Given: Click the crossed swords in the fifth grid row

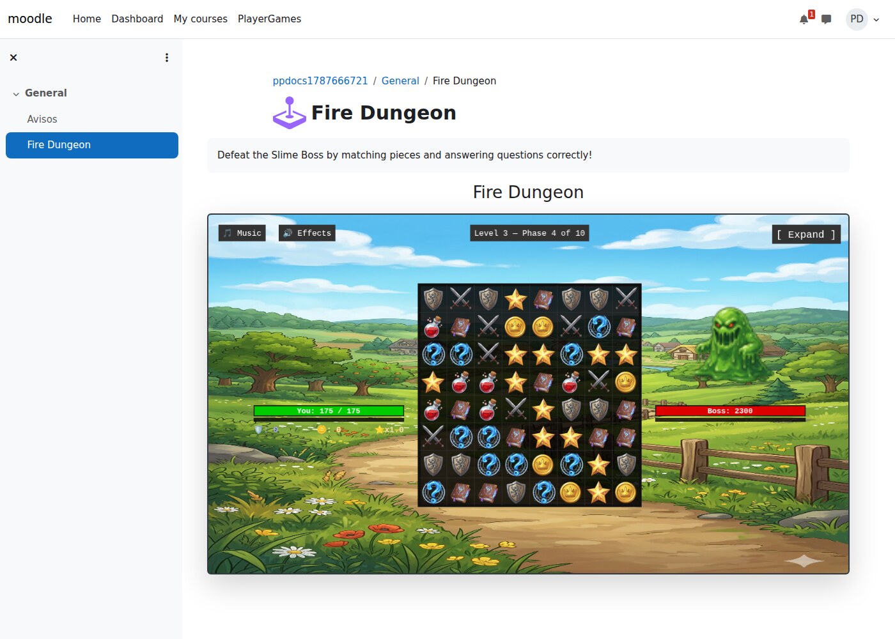Looking at the screenshot, I should pos(515,409).
